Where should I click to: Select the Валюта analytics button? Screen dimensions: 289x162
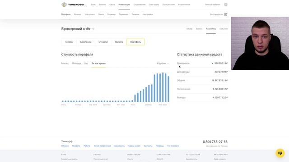pos(119,42)
